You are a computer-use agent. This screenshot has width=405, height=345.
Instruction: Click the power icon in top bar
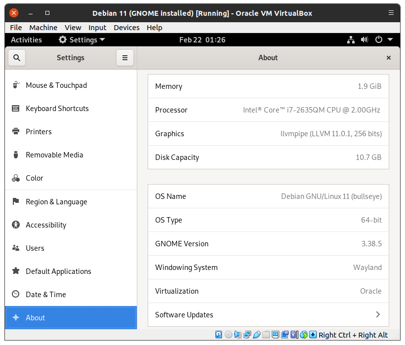(x=379, y=40)
